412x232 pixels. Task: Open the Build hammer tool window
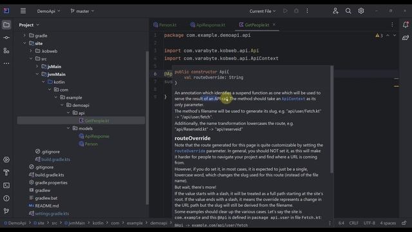pyautogui.click(x=6, y=173)
